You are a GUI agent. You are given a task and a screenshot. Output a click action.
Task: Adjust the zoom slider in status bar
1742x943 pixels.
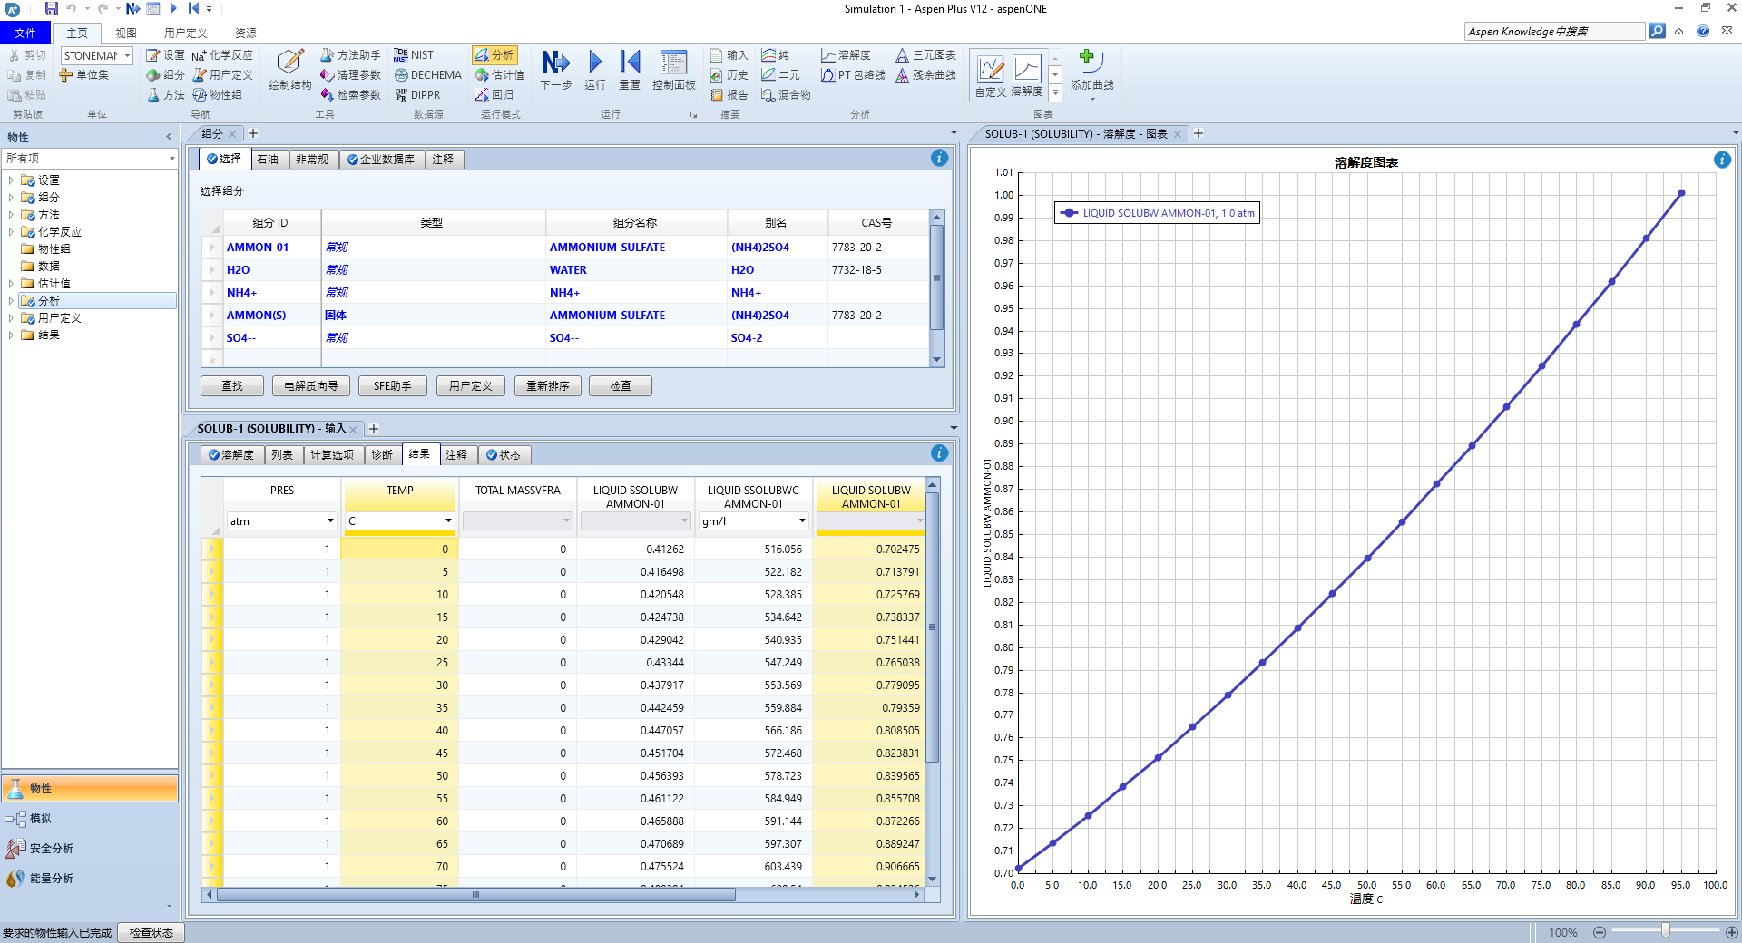pyautogui.click(x=1665, y=931)
